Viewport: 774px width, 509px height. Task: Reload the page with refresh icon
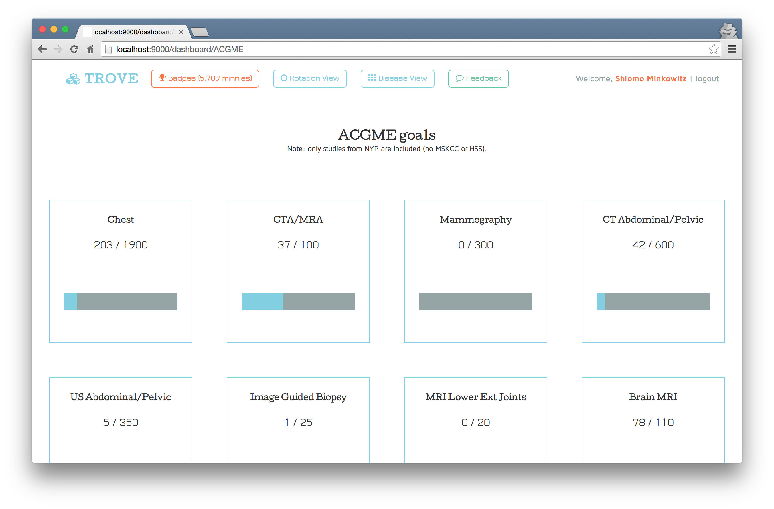tap(74, 49)
